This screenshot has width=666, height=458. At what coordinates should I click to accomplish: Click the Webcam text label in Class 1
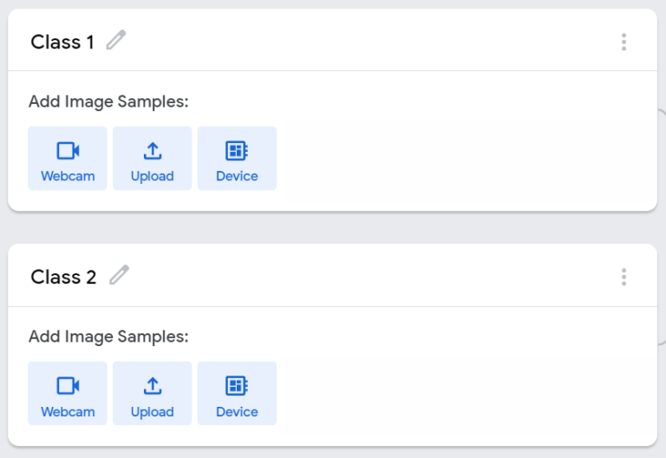[x=68, y=176]
